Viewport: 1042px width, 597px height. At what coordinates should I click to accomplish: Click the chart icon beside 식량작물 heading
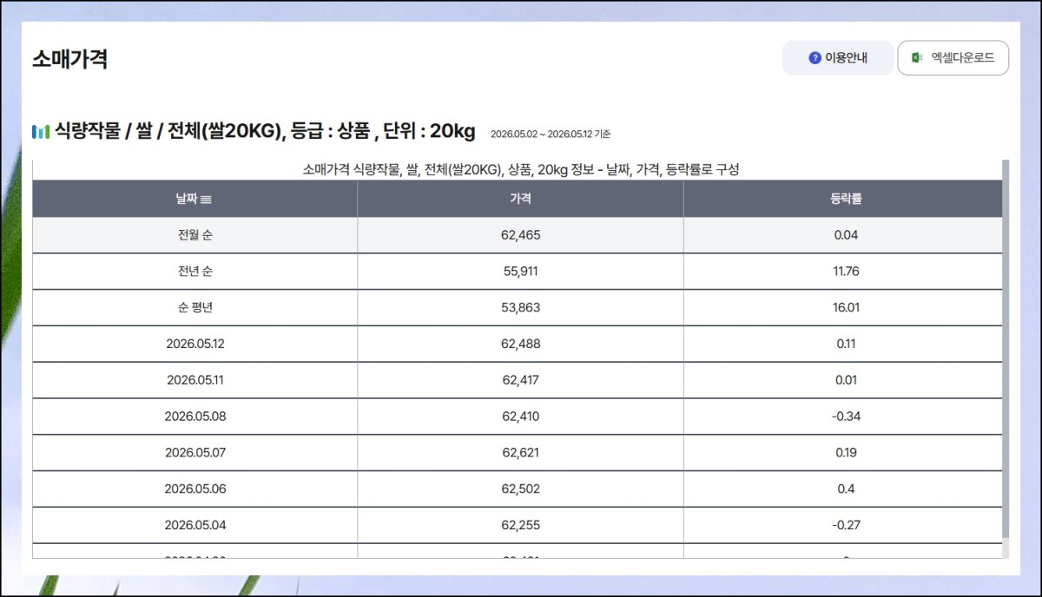click(40, 132)
